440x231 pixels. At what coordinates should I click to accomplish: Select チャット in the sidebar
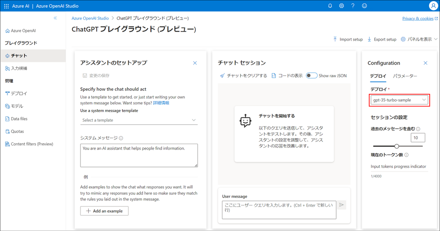(33, 56)
